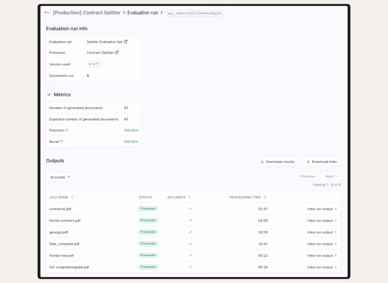Viewport: 388px width, 283px height.
Task: Collapse the Metrics section
Action: point(49,95)
